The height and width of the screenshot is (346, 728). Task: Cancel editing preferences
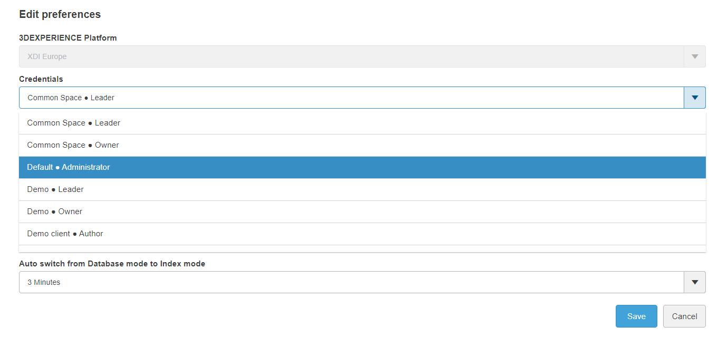684,316
